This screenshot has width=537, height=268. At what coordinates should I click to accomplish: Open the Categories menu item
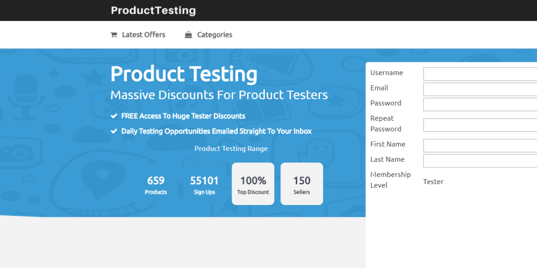[x=214, y=35]
